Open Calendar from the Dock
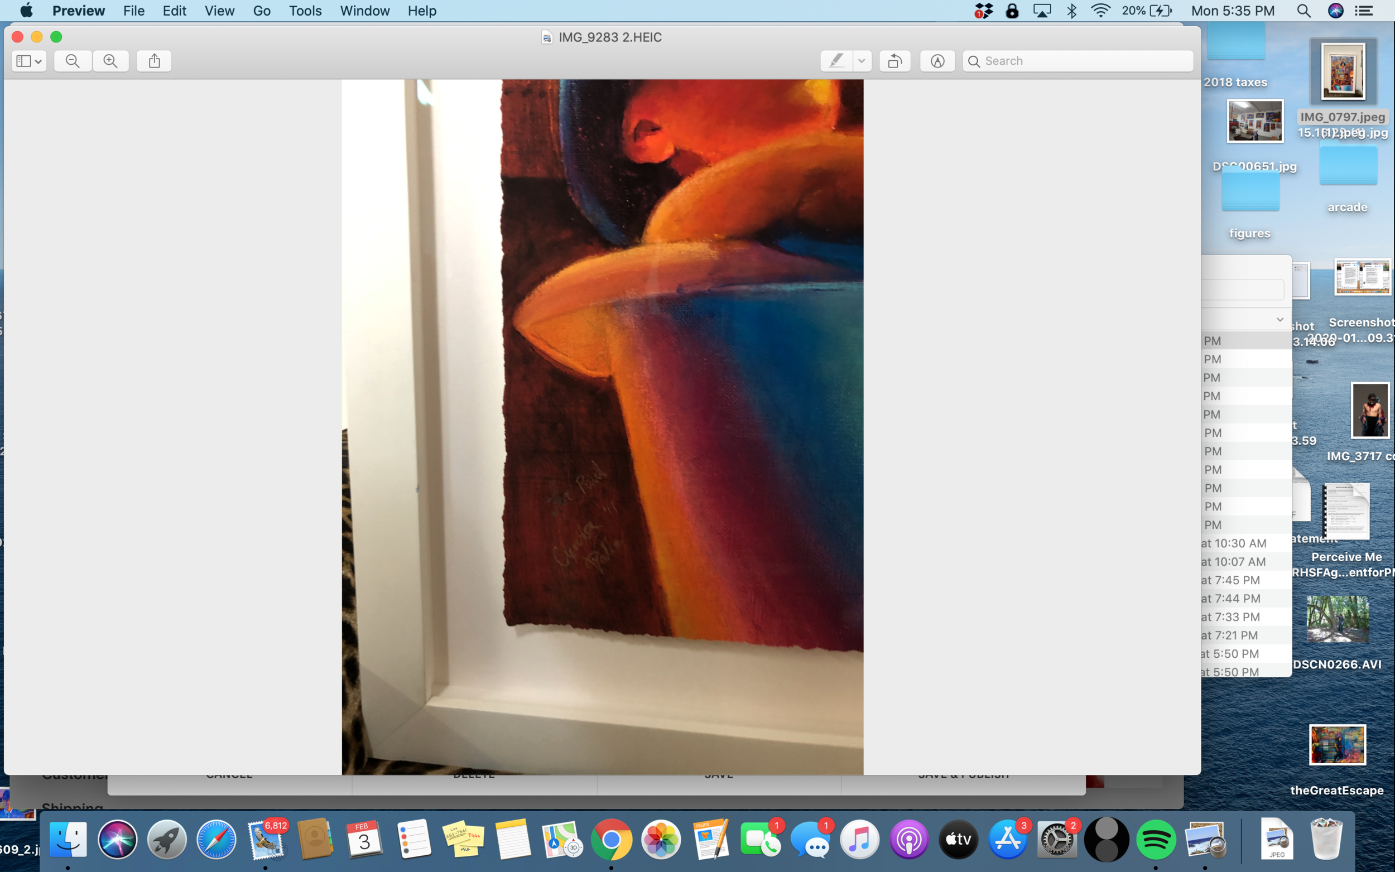1395x872 pixels. [x=364, y=839]
